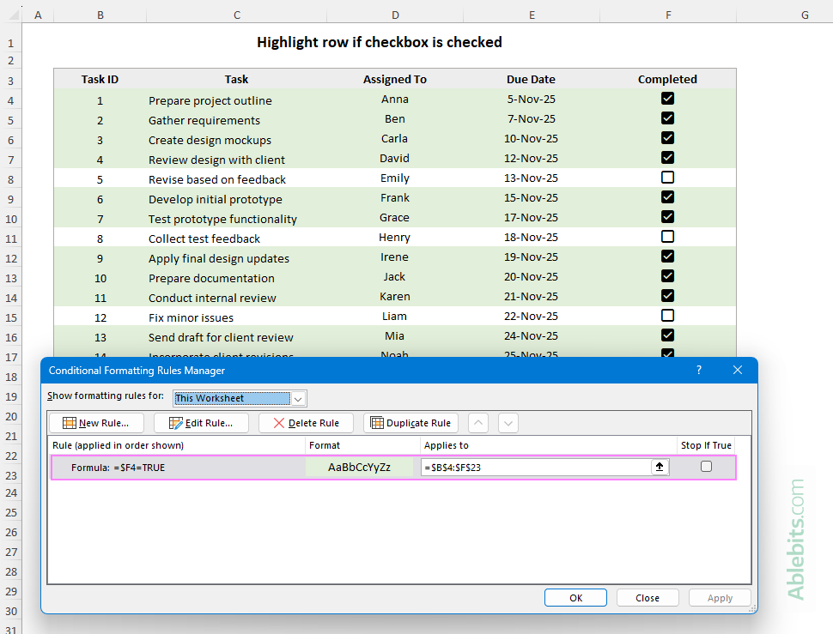The height and width of the screenshot is (634, 833).
Task: Check the Completed box for Revise based on feedback
Action: (667, 177)
